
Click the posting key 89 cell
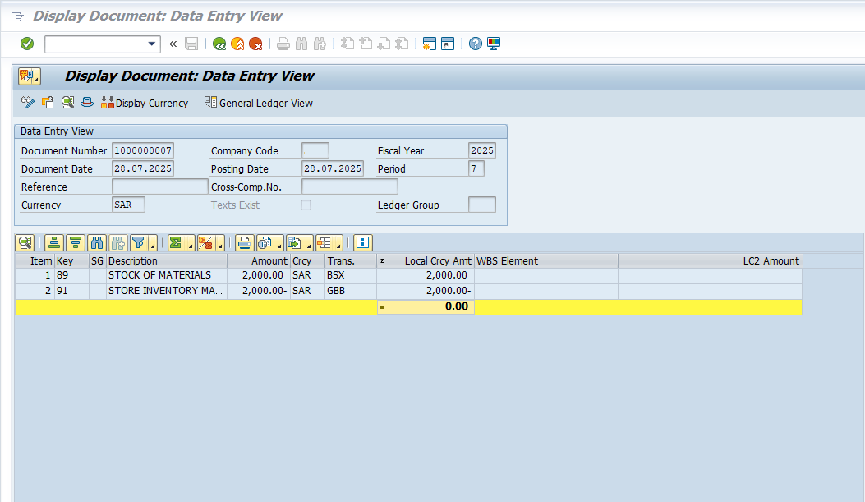(71, 275)
